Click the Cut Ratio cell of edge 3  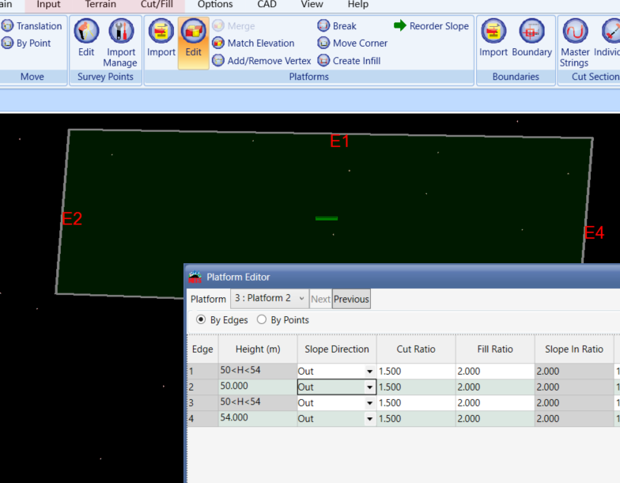tap(416, 403)
